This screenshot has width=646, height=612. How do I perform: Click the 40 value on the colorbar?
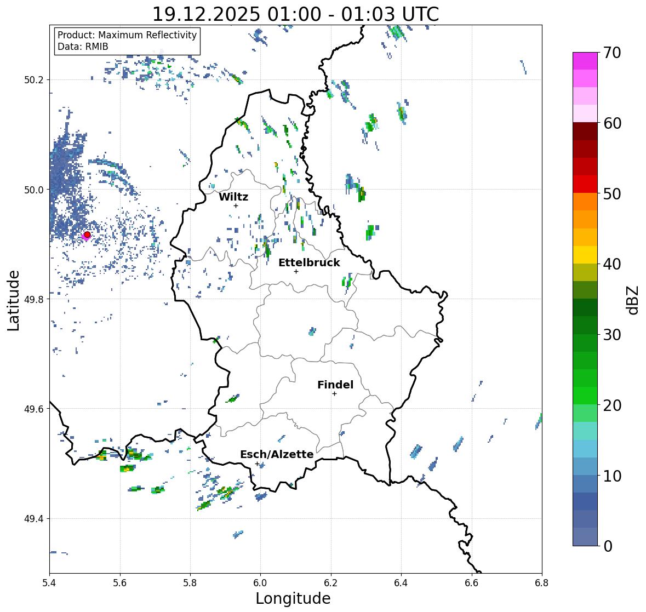[x=612, y=264]
